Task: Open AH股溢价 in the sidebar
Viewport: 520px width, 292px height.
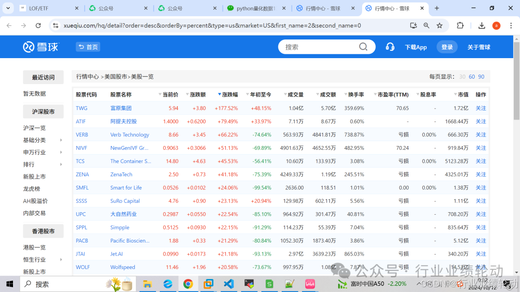Action: [x=35, y=201]
